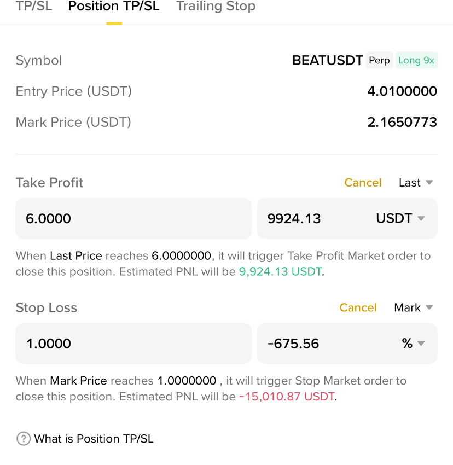Screen dimensions: 453x465
Task: Click the Take Profit Last dropdown arrow icon
Action: (429, 182)
